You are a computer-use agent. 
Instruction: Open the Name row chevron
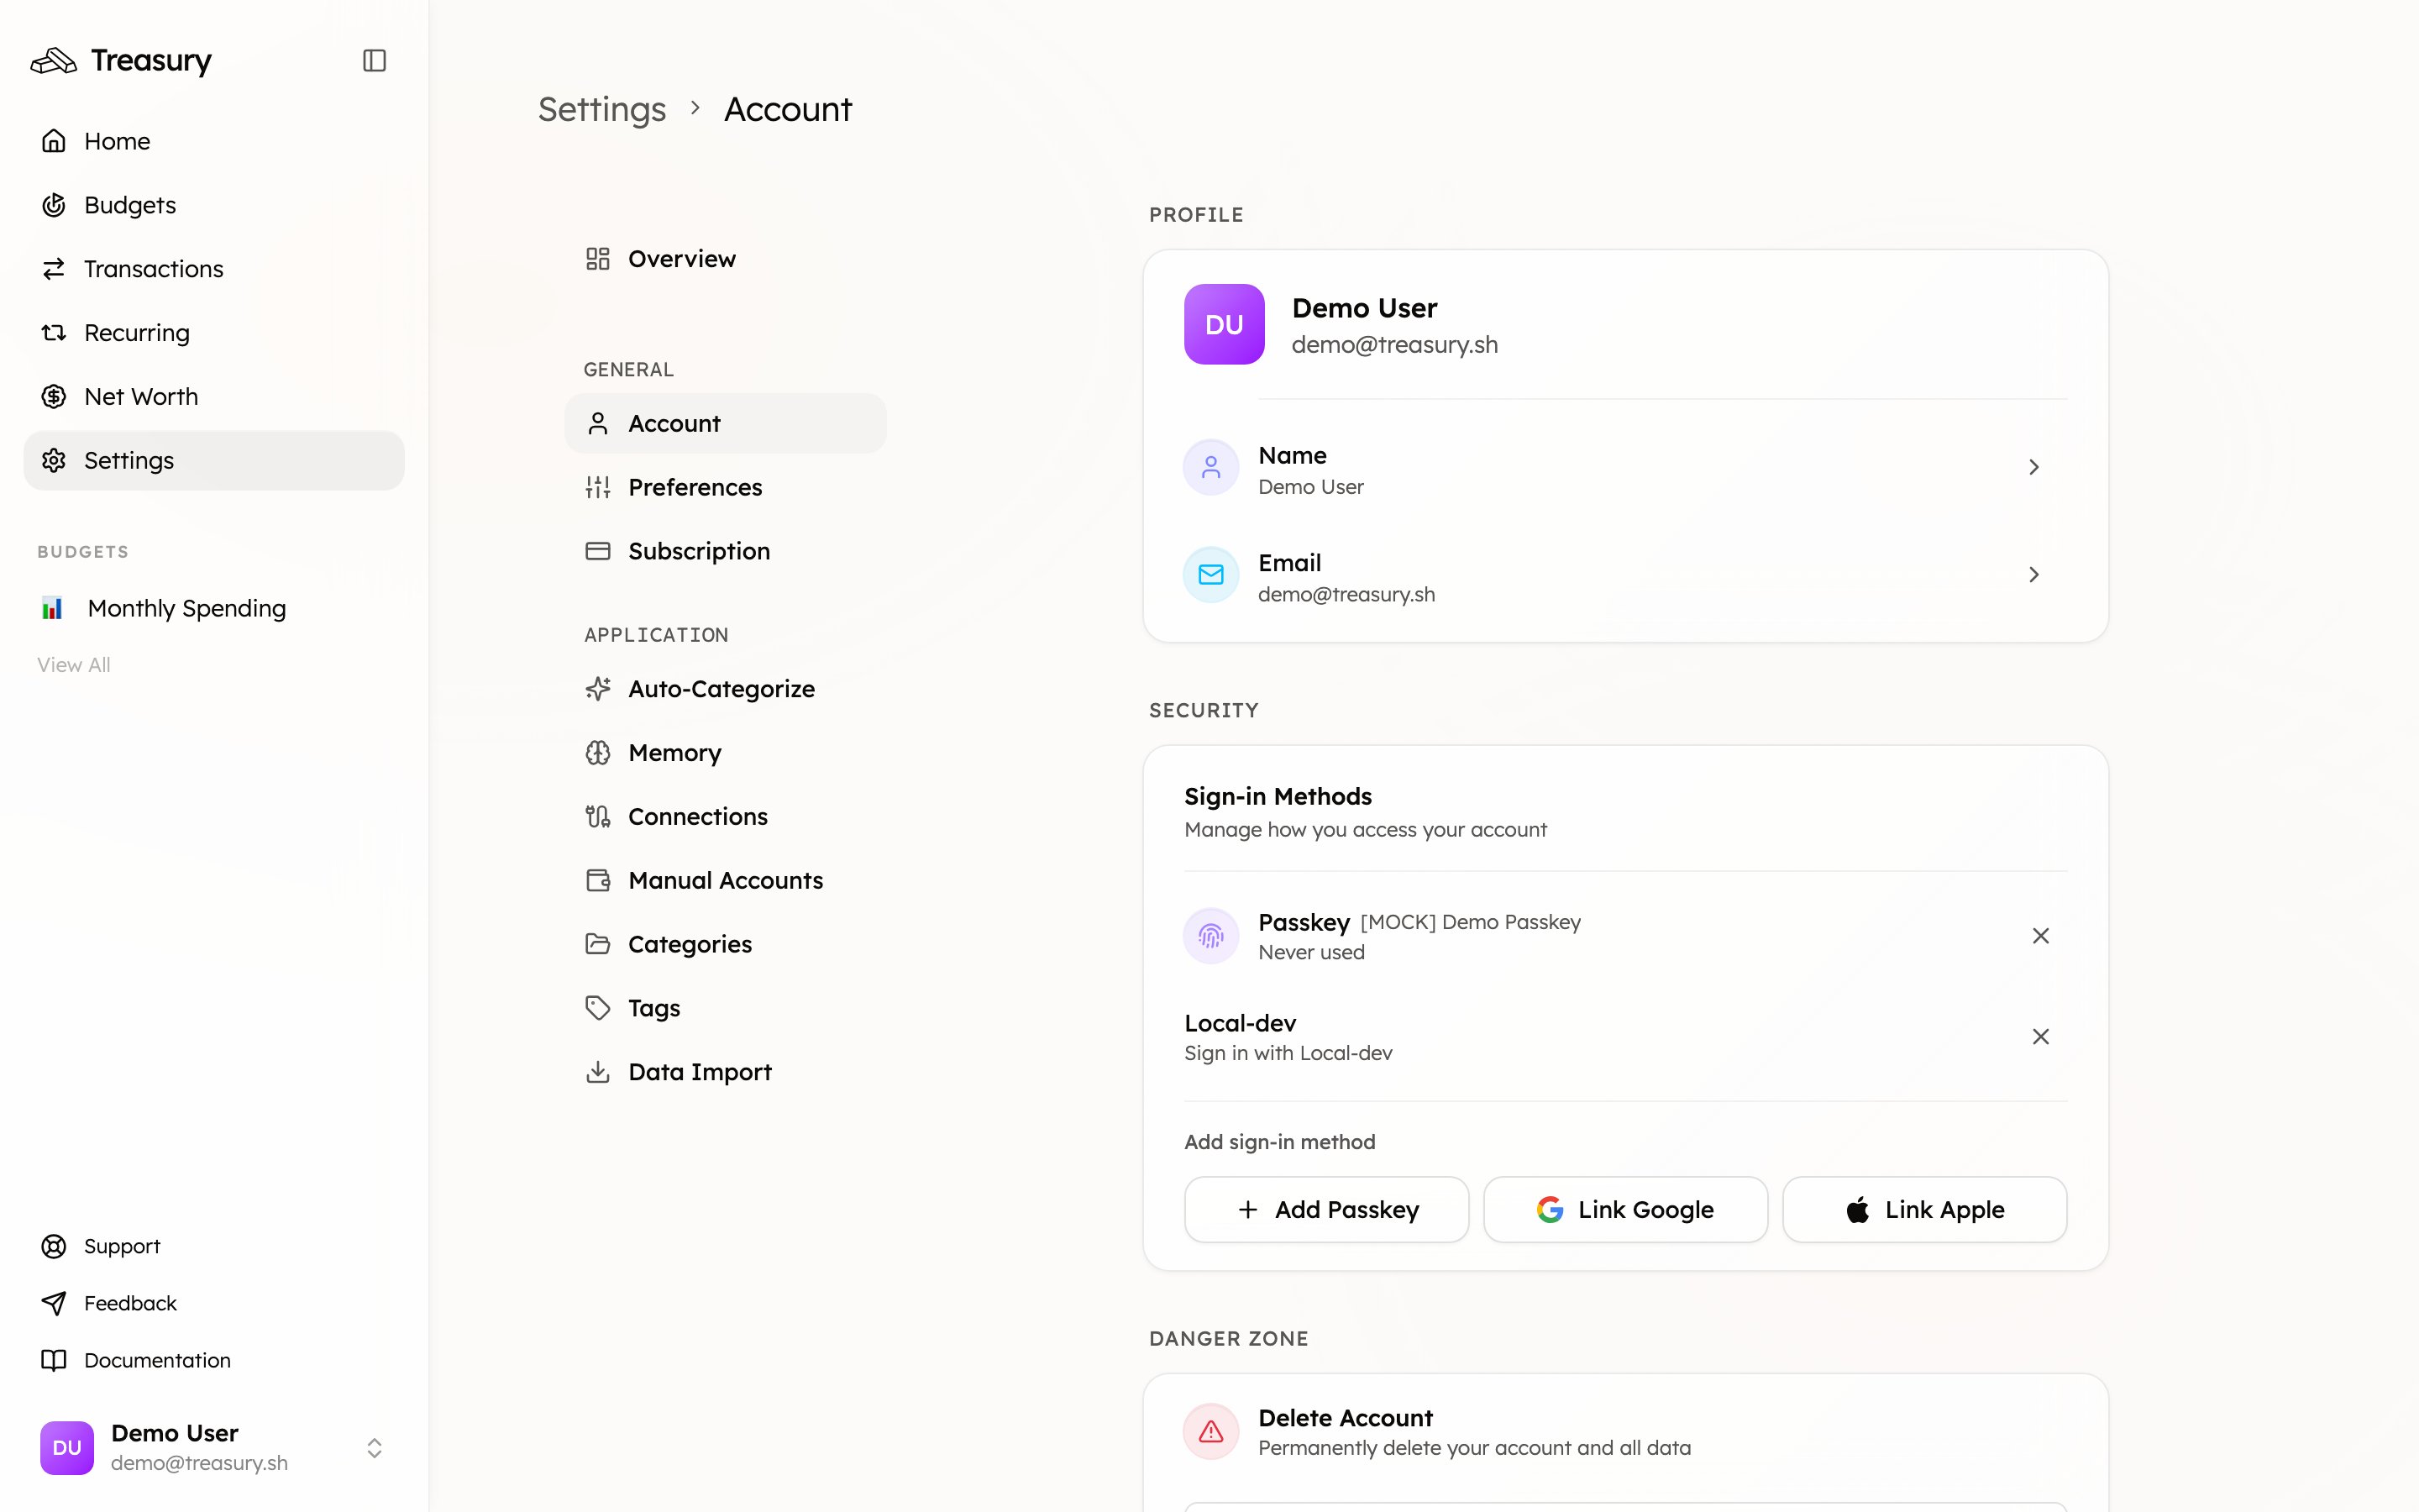tap(2034, 467)
